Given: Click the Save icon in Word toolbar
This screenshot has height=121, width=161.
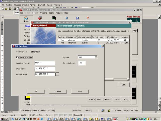Looking at the screenshot, I should [10, 9].
